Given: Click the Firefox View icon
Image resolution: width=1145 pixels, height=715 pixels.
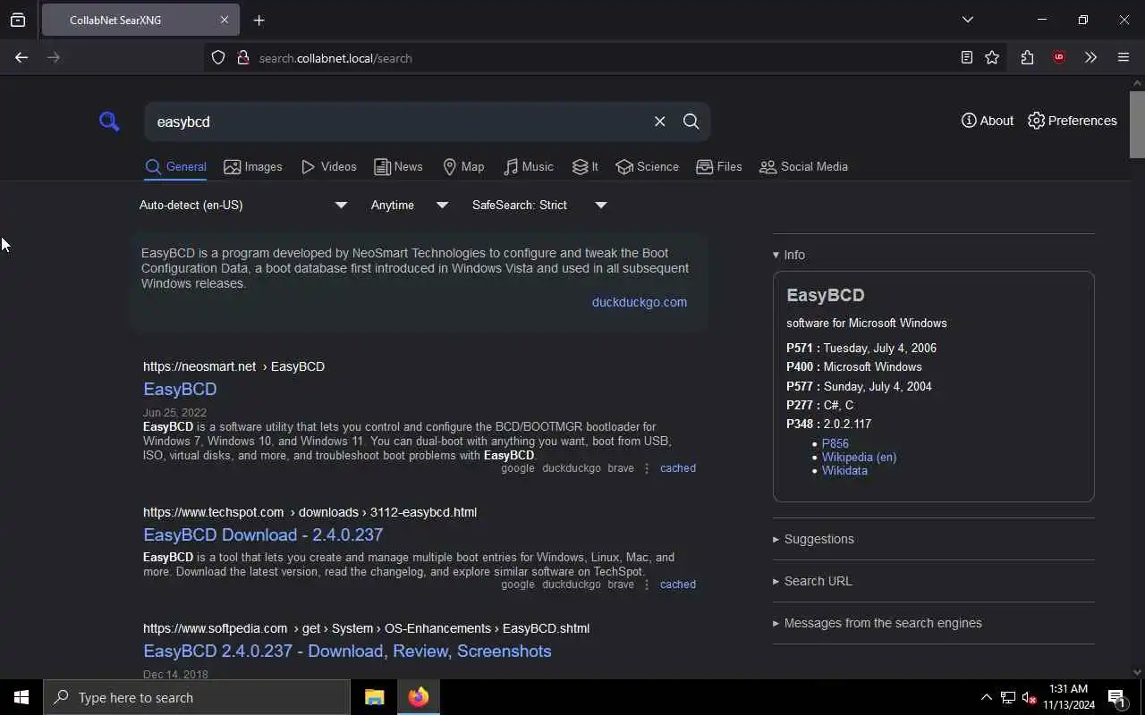Looking at the screenshot, I should 18,20.
